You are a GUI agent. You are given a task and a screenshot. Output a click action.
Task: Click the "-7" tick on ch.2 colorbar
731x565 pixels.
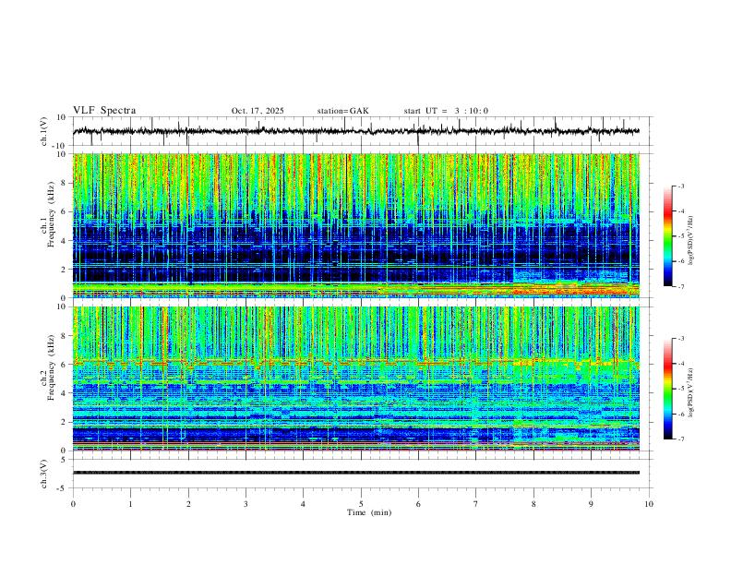point(680,439)
